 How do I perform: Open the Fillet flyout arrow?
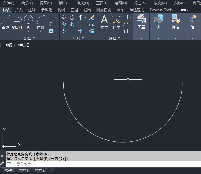click(x=85, y=24)
